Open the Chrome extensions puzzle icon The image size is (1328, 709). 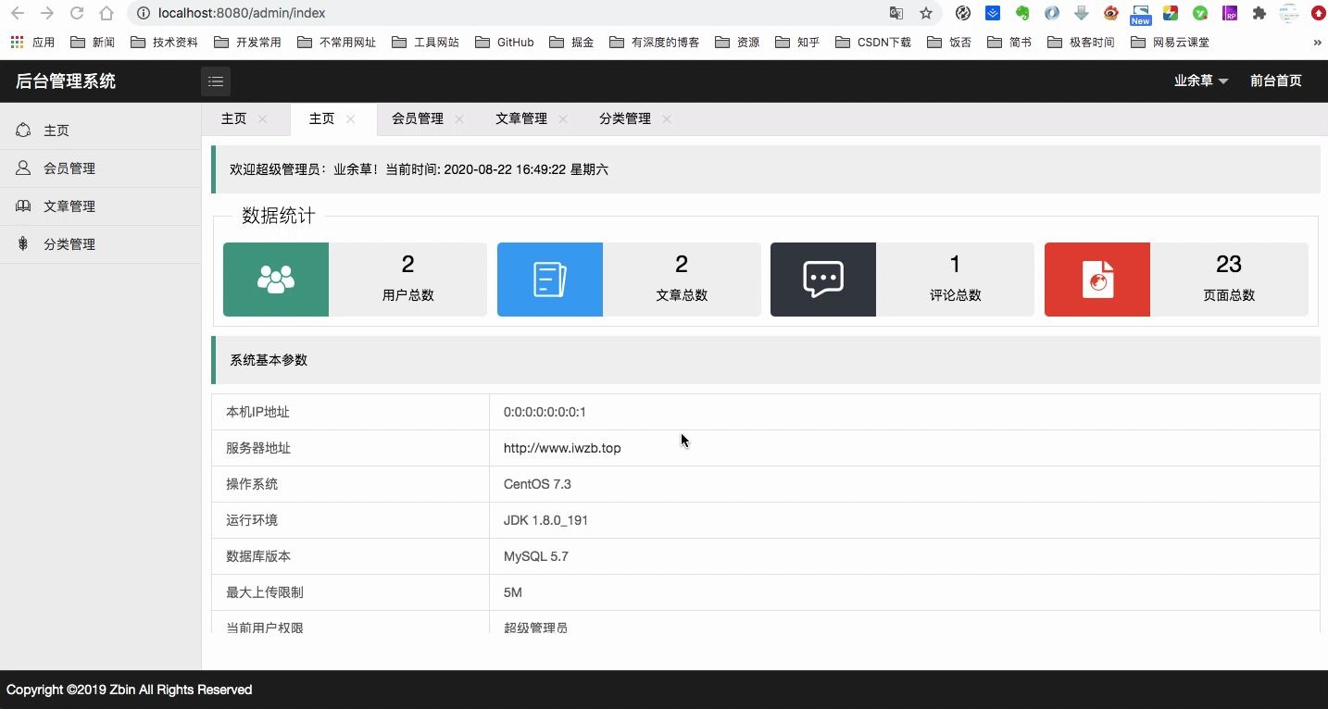click(x=1259, y=13)
